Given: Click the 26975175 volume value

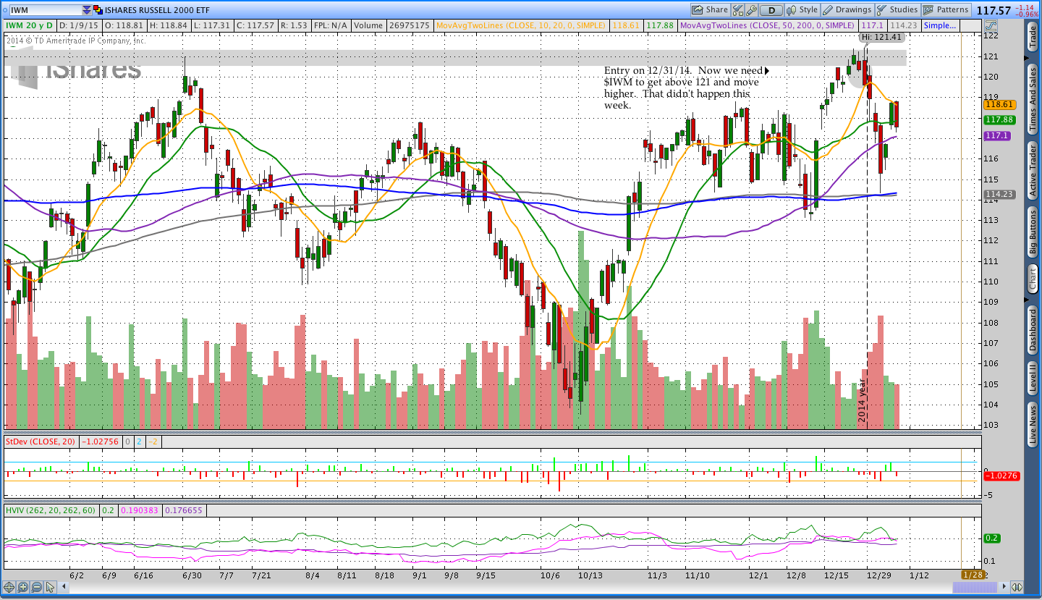Looking at the screenshot, I should point(409,25).
